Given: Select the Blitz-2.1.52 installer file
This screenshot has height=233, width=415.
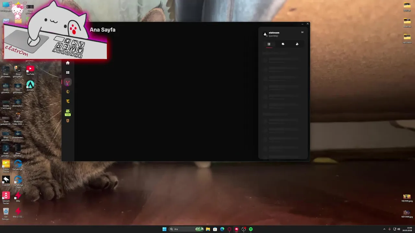Looking at the screenshot, I should 18,213.
